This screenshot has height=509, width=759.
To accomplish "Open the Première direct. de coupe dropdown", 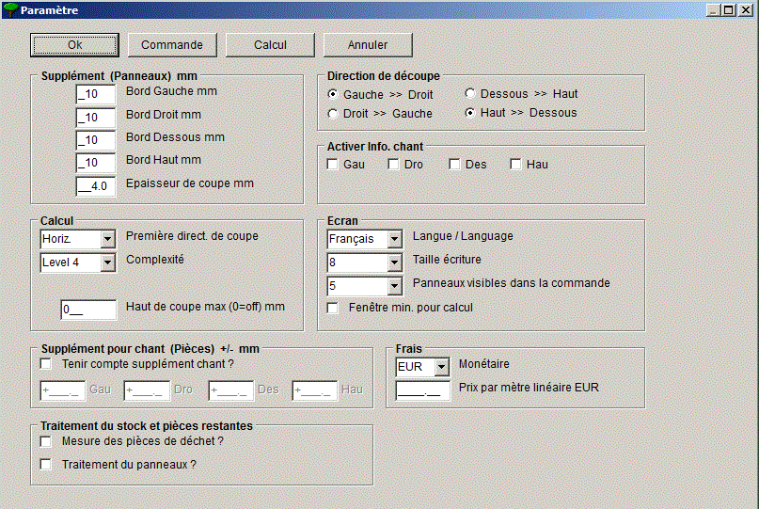I will (107, 239).
